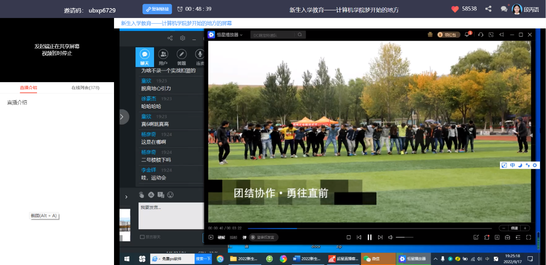Image resolution: width=546 pixels, height=265 pixels.
Task: Open the 用户 tab in chat panel
Action: pyautogui.click(x=163, y=57)
